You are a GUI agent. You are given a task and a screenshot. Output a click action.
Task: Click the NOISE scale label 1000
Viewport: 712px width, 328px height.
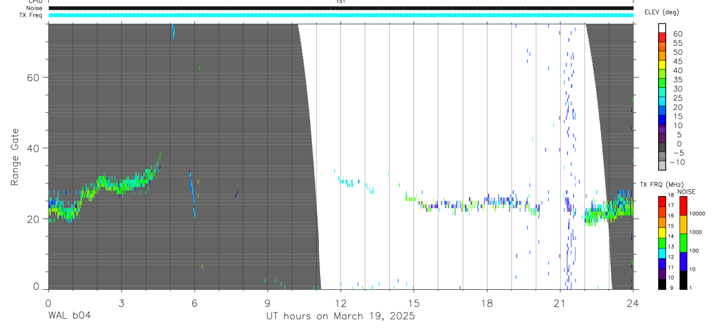pyautogui.click(x=697, y=233)
